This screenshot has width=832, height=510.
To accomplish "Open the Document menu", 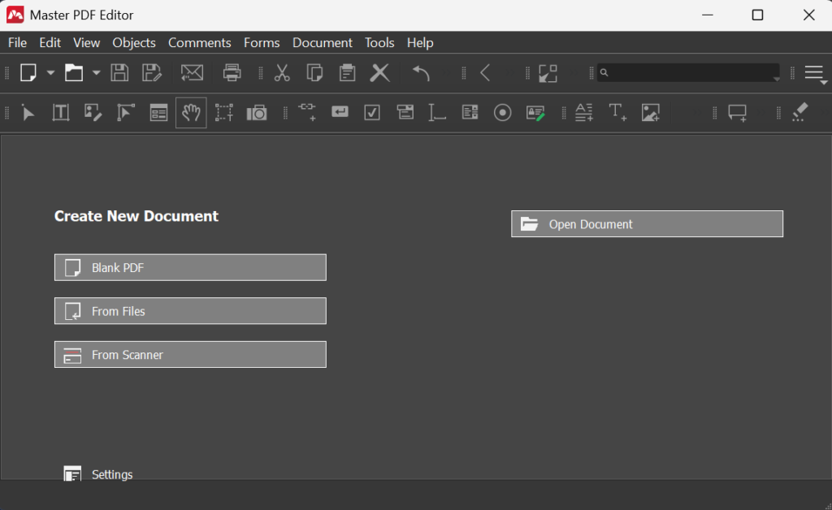I will (x=322, y=42).
